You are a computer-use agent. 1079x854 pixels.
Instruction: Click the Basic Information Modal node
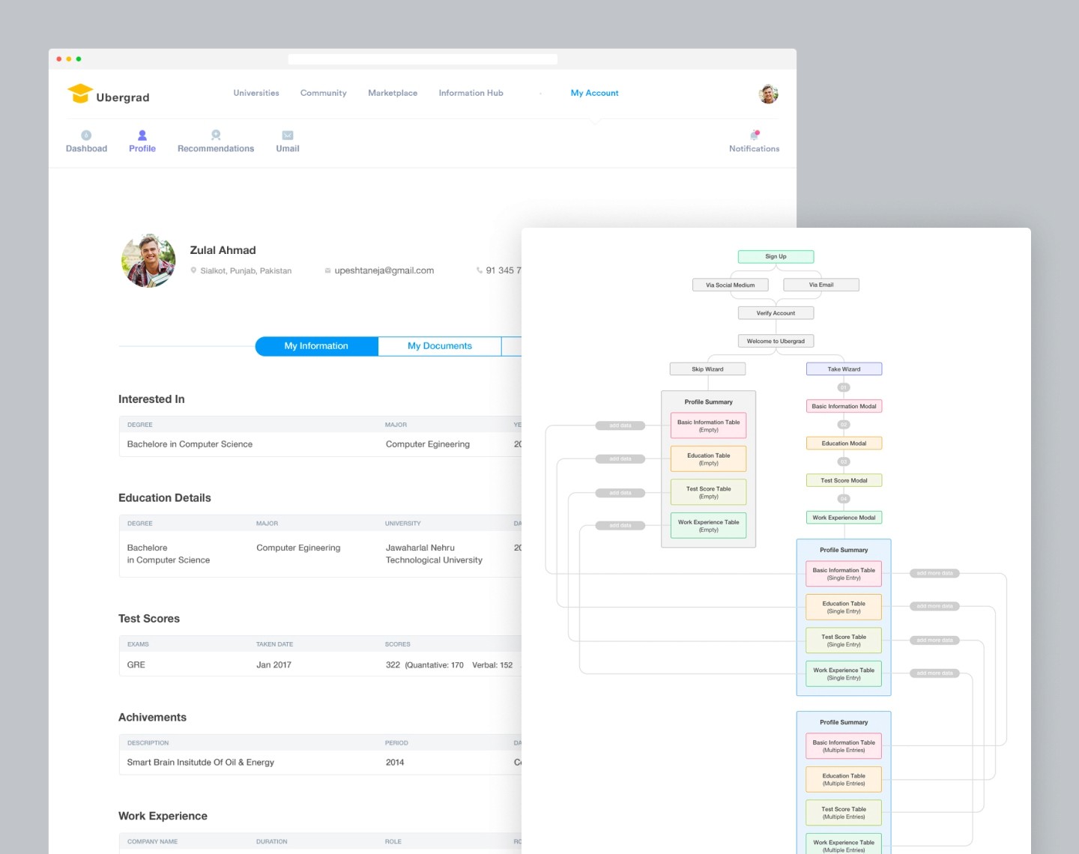pos(844,406)
